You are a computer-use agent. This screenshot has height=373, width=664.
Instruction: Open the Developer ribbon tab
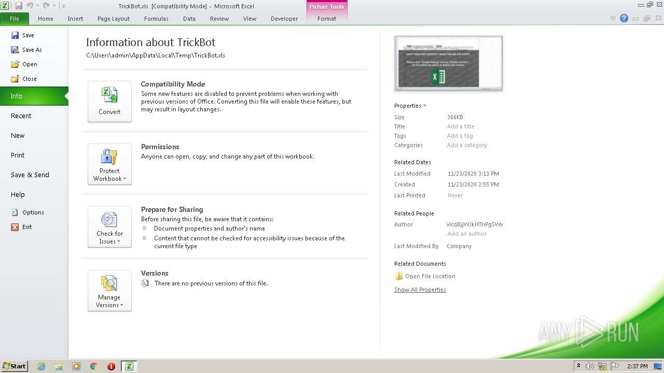click(x=284, y=19)
